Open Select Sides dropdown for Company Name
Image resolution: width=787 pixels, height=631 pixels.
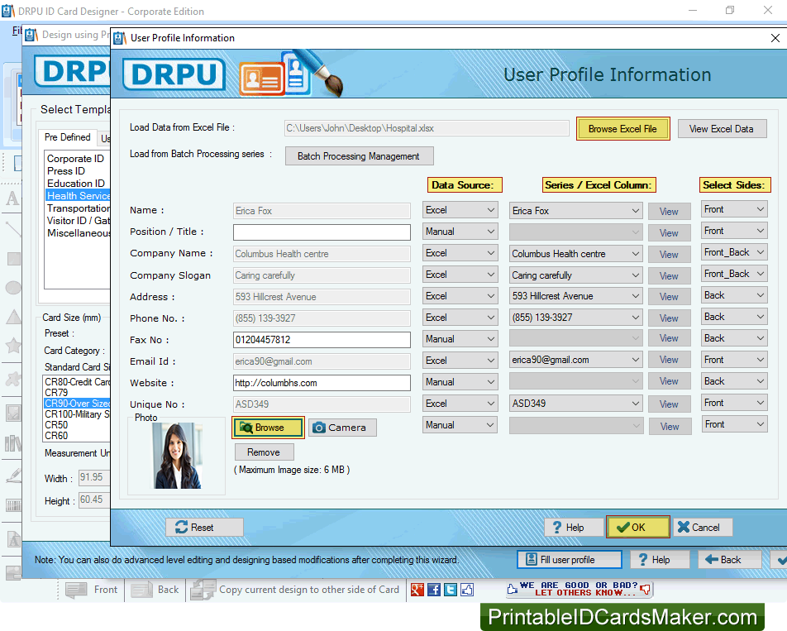tap(734, 252)
